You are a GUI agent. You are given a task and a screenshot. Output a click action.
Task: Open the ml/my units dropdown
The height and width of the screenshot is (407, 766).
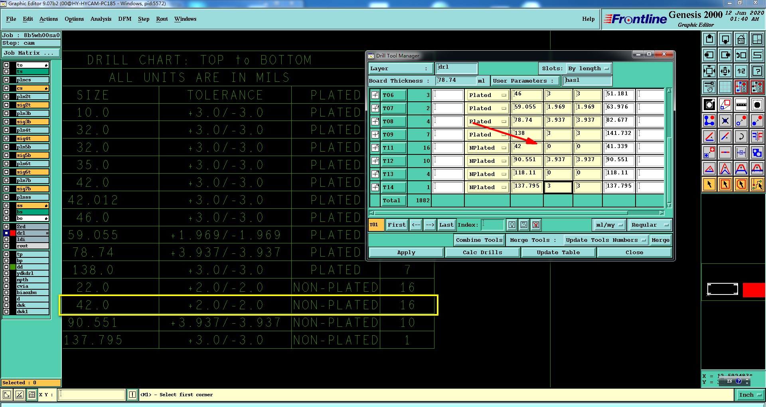[609, 225]
